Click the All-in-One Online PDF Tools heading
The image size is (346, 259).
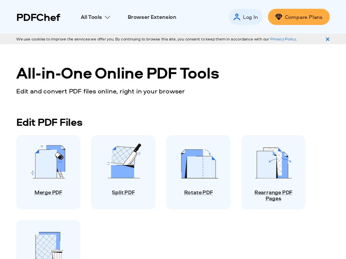pos(118,73)
